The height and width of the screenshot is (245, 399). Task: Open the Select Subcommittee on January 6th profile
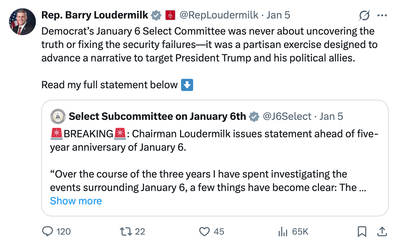[157, 116]
